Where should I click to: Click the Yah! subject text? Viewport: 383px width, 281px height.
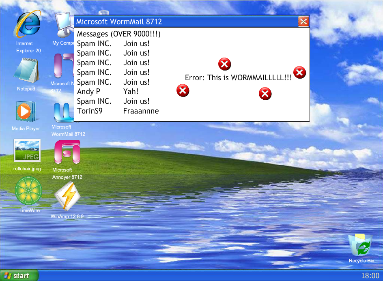[x=131, y=92]
